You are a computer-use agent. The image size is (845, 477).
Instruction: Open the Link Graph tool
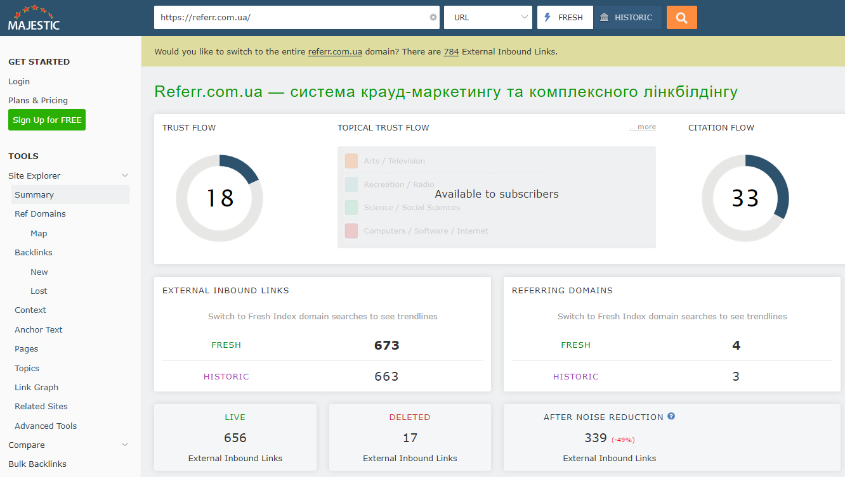coord(37,387)
